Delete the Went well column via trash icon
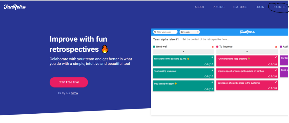289x123 pixels. [x=213, y=47]
